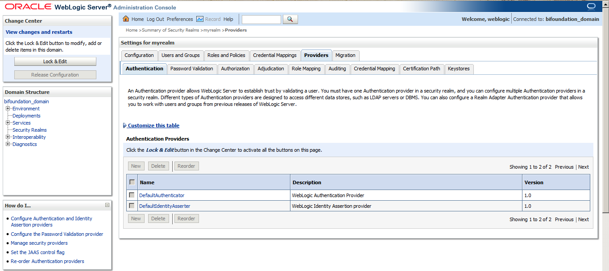This screenshot has width=609, height=271.
Task: Open the Users and Groups tab
Action: click(x=181, y=55)
